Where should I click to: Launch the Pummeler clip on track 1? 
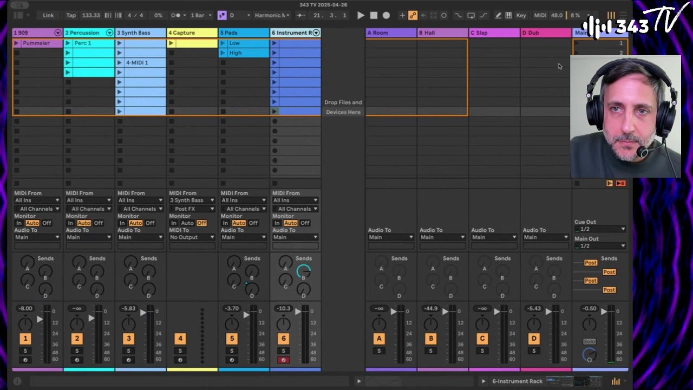tap(16, 43)
